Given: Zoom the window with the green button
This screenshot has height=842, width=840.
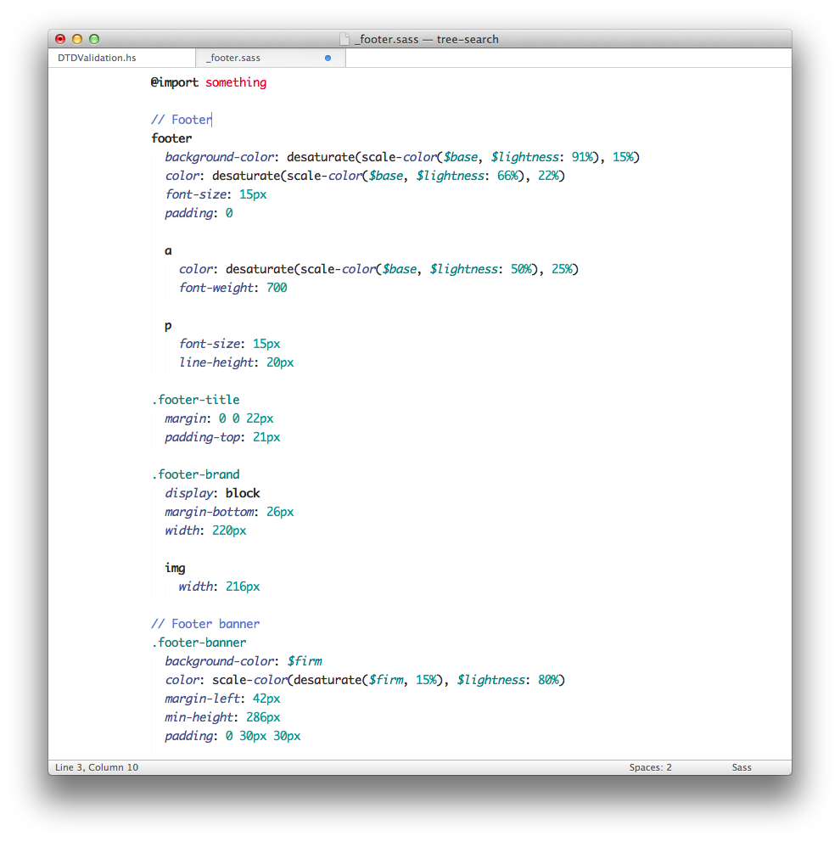Looking at the screenshot, I should (94, 39).
